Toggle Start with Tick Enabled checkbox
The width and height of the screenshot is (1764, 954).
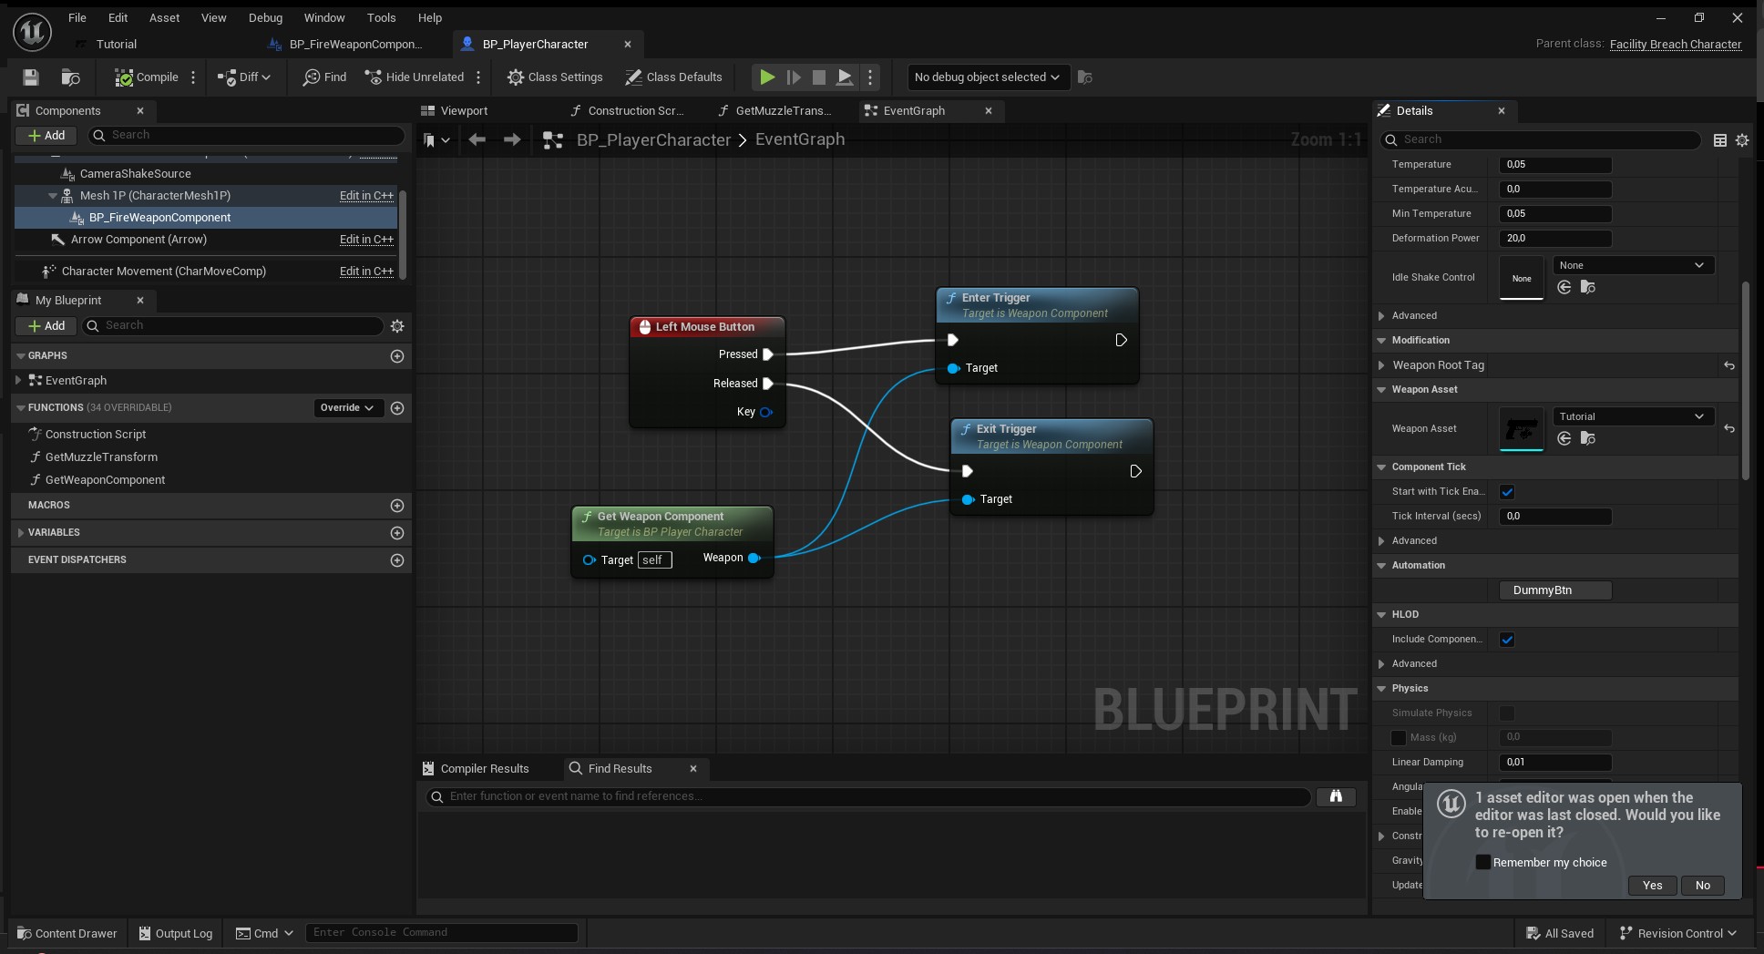[x=1507, y=492]
